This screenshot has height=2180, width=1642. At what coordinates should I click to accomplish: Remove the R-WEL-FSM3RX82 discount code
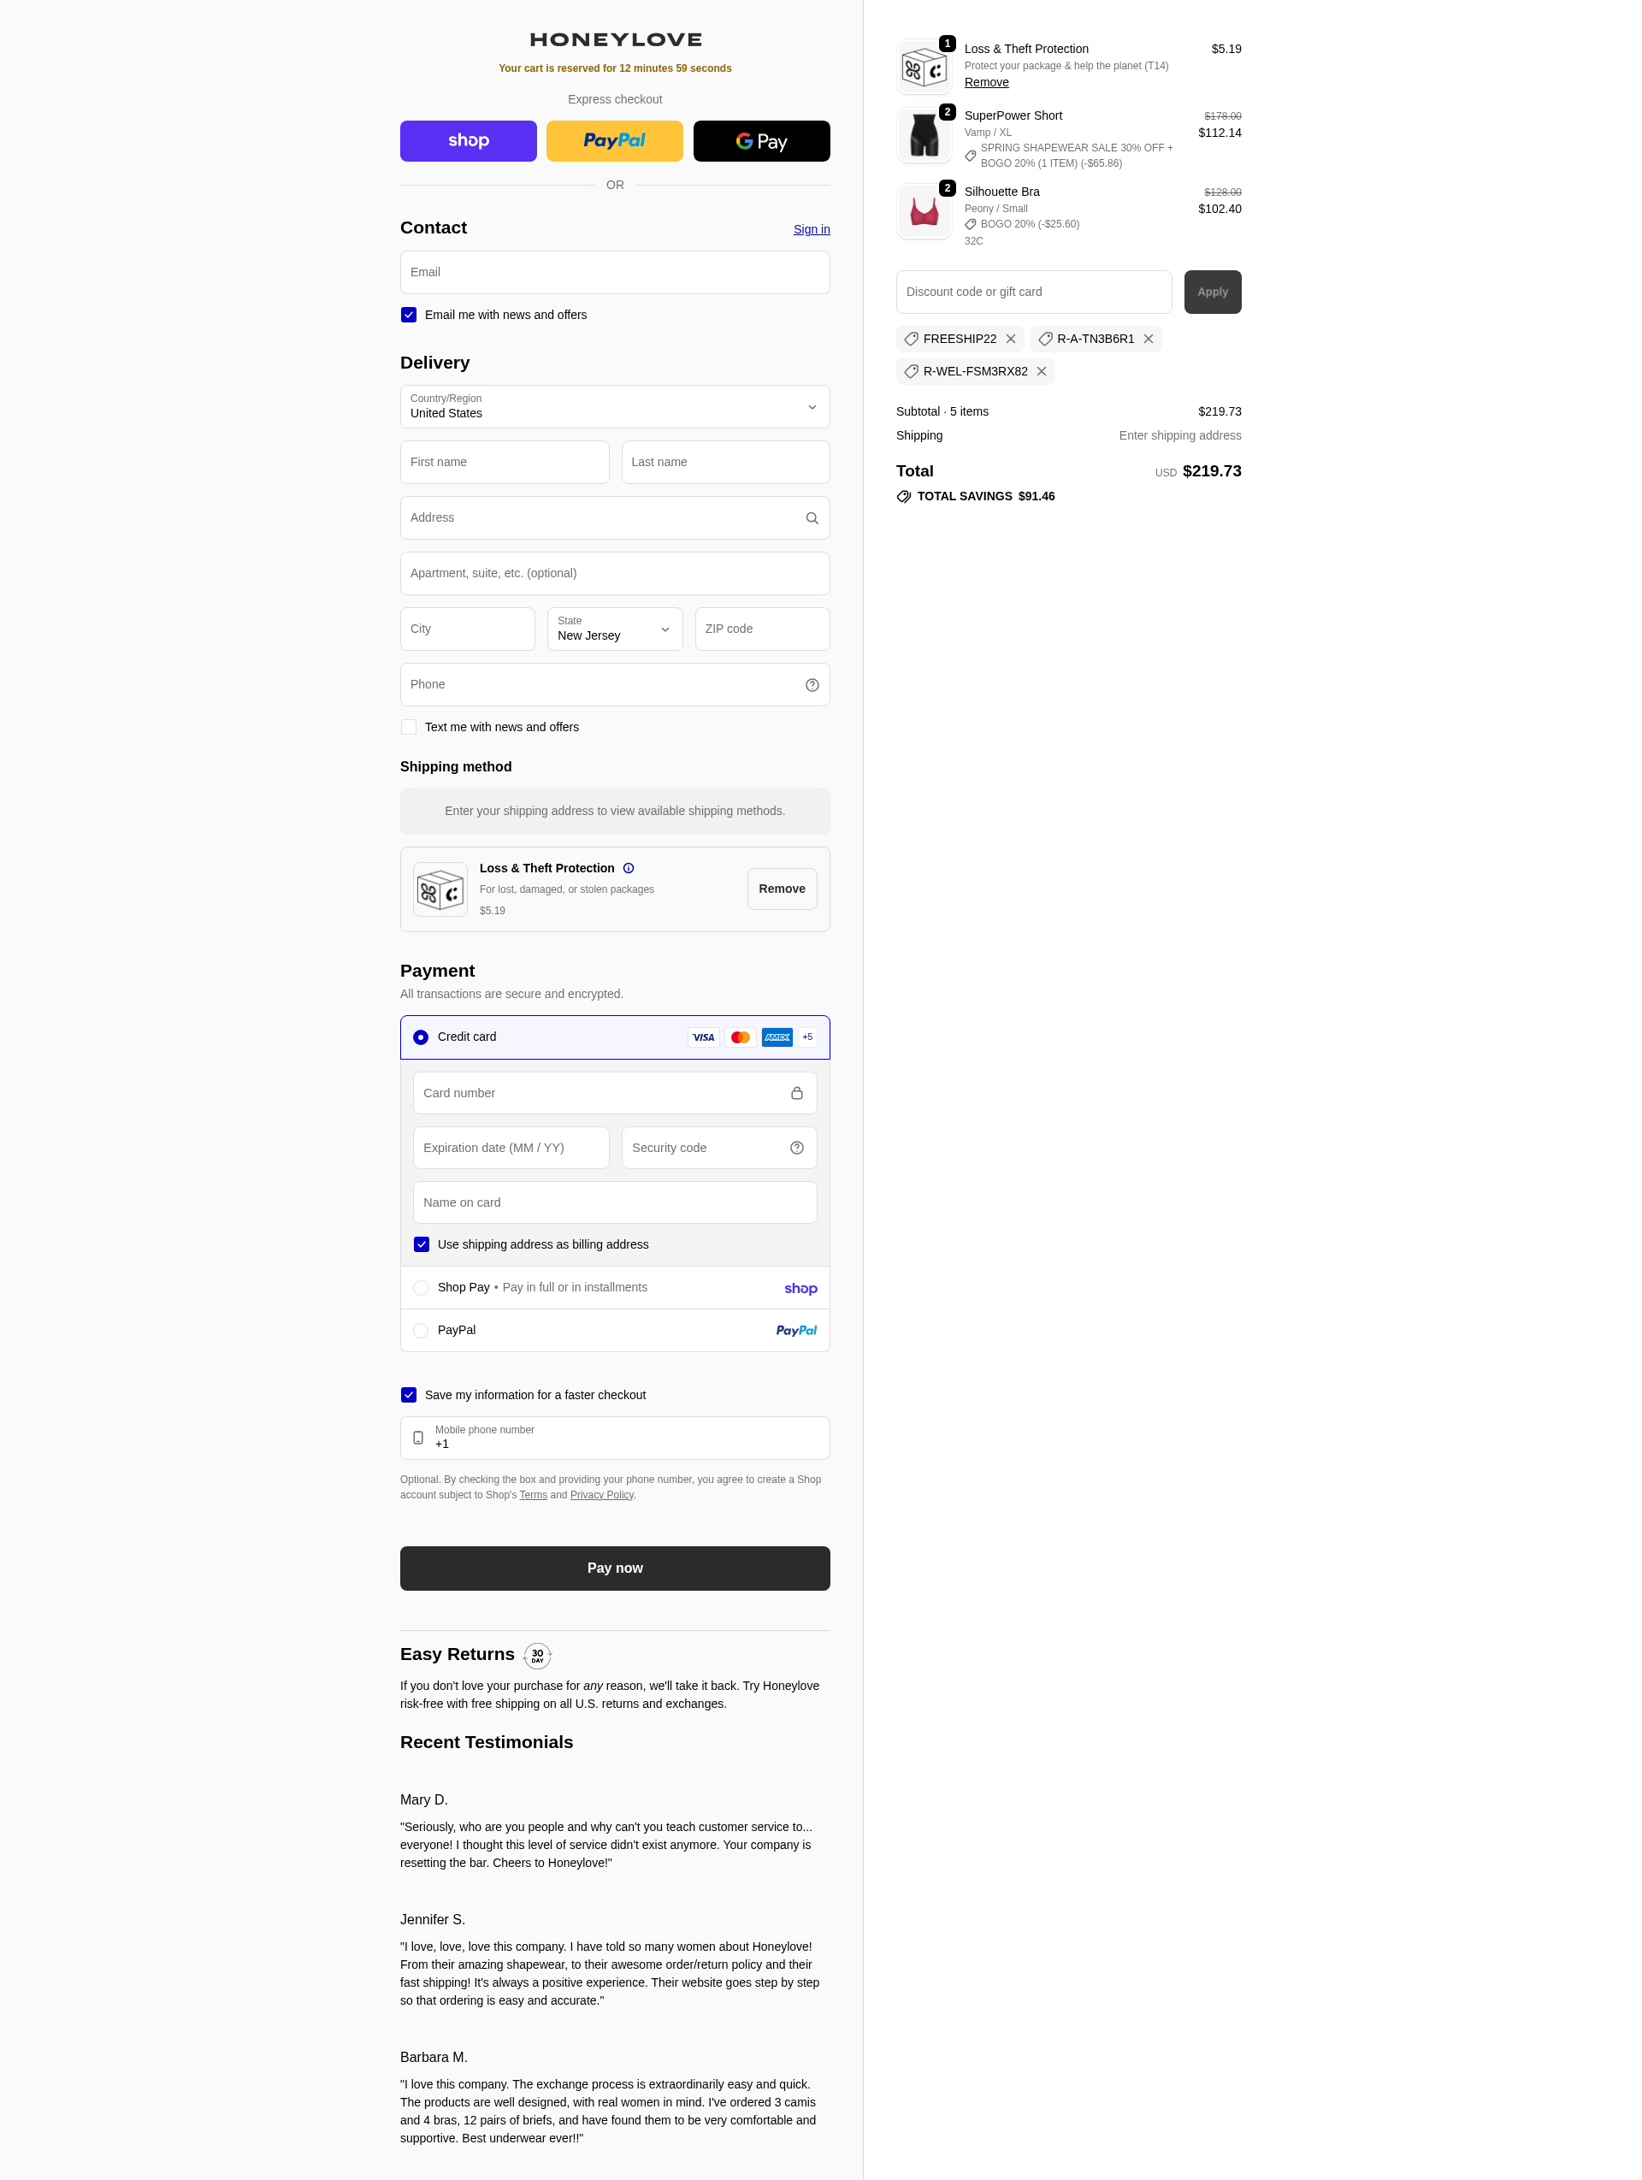click(x=1041, y=371)
